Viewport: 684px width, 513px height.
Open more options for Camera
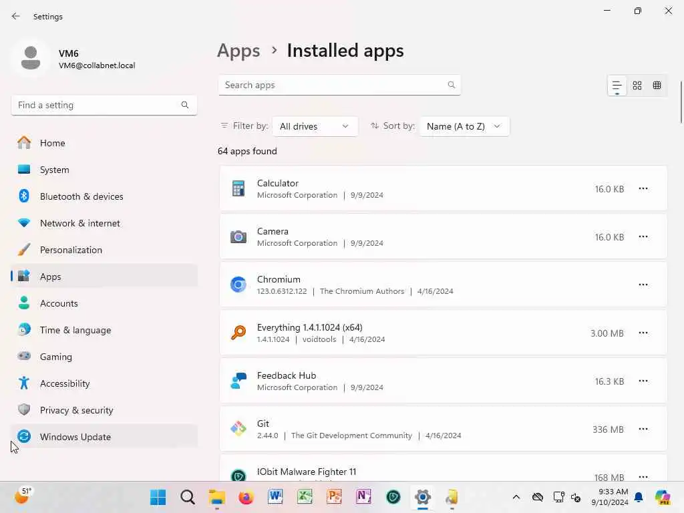(x=643, y=236)
